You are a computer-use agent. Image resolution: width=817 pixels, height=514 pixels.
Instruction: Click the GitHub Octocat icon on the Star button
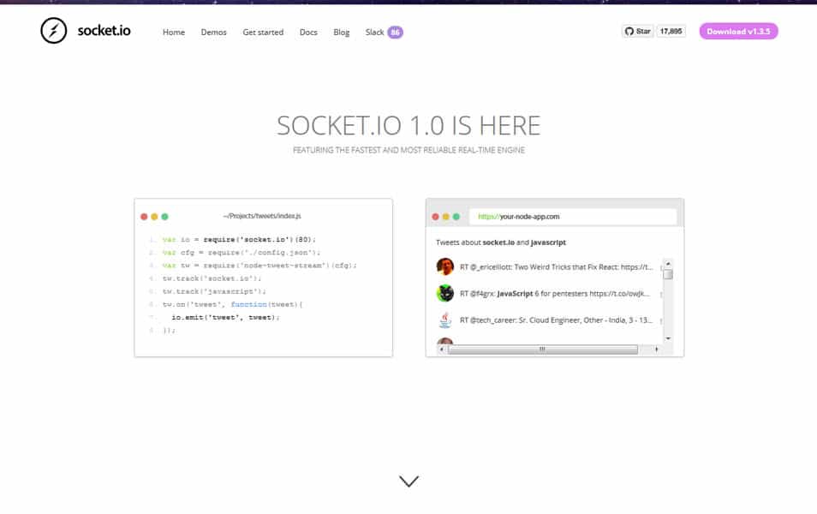coord(629,30)
